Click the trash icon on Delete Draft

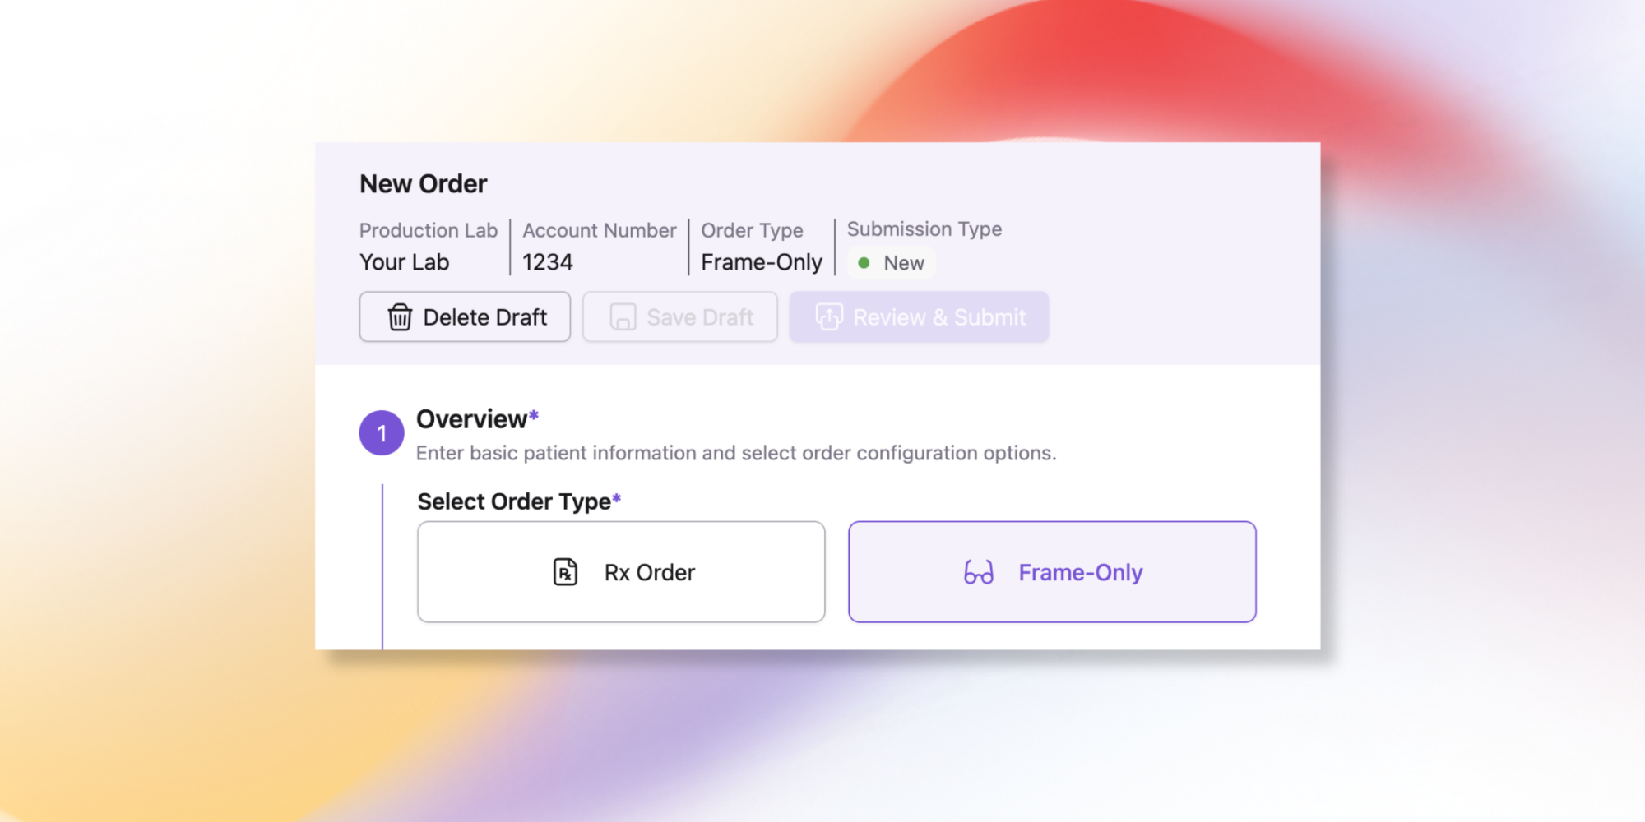[398, 316]
